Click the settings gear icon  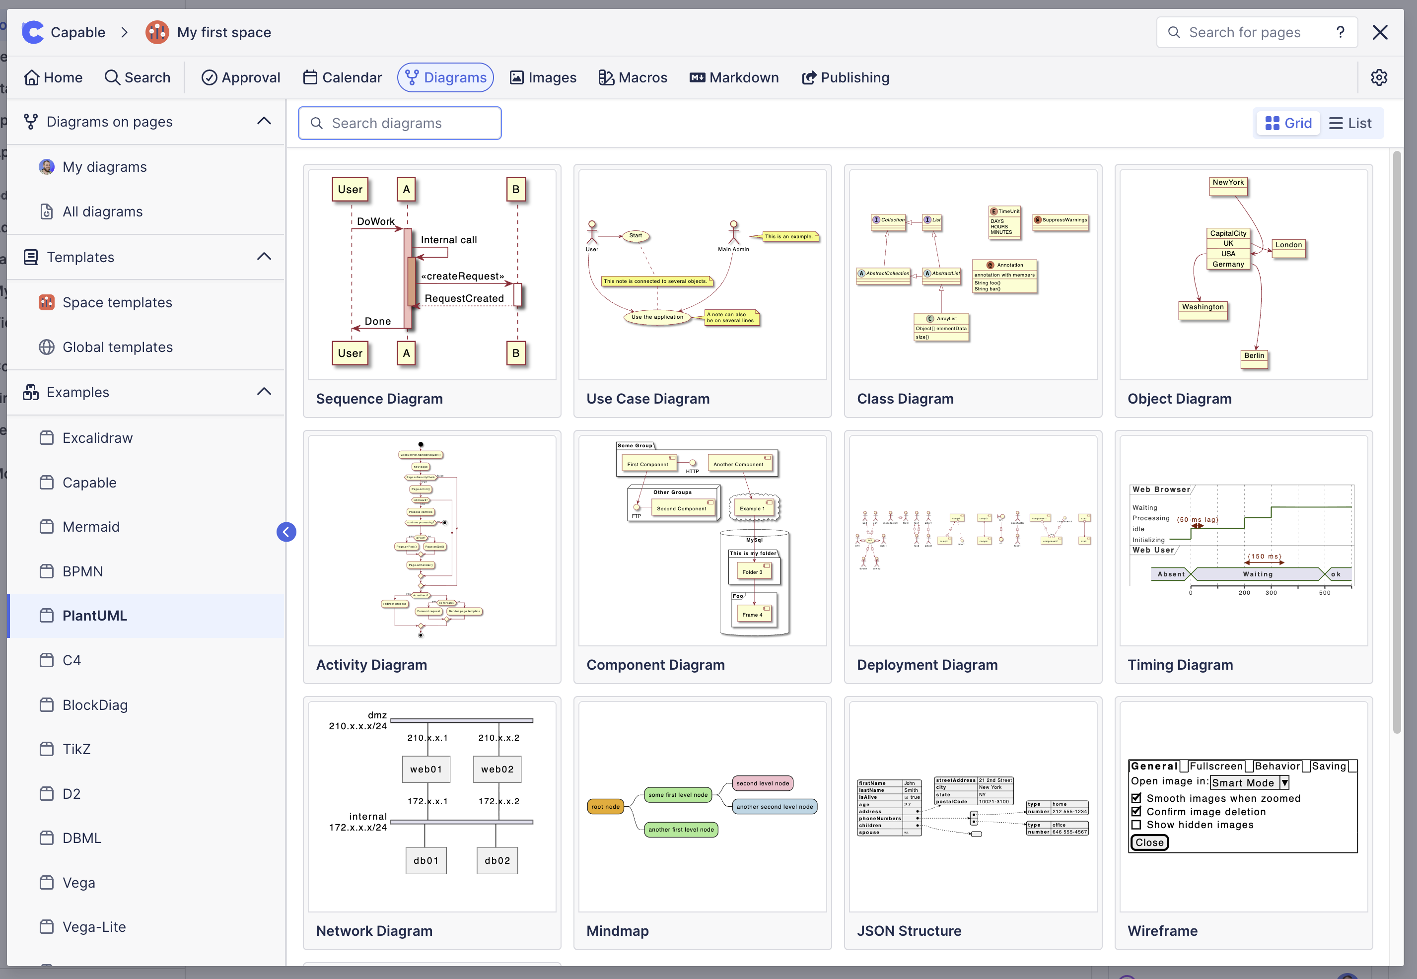[x=1379, y=77]
